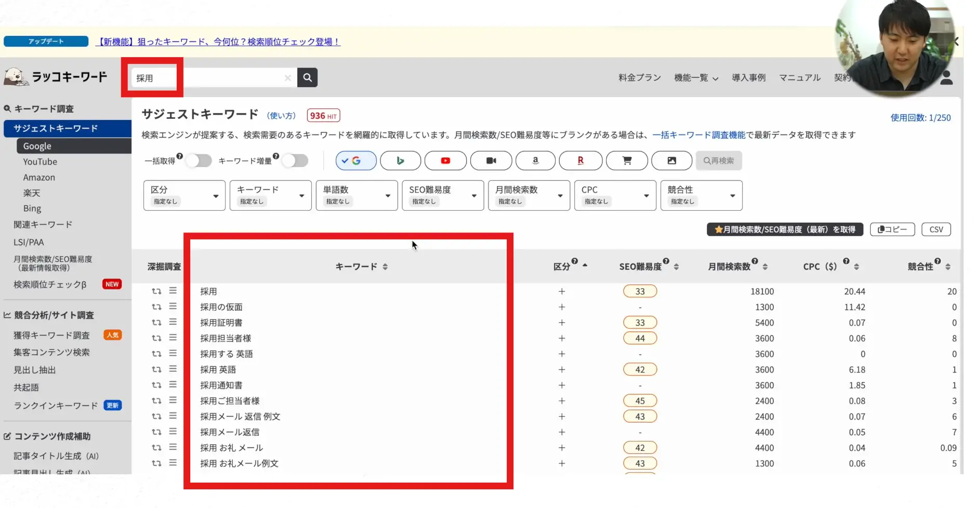
Task: Select the shopping cart engine icon
Action: (627, 161)
